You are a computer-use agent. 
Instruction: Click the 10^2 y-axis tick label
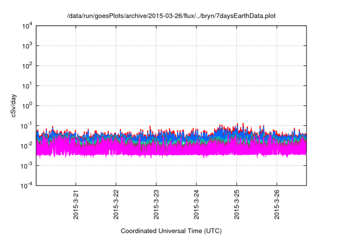tap(27, 66)
